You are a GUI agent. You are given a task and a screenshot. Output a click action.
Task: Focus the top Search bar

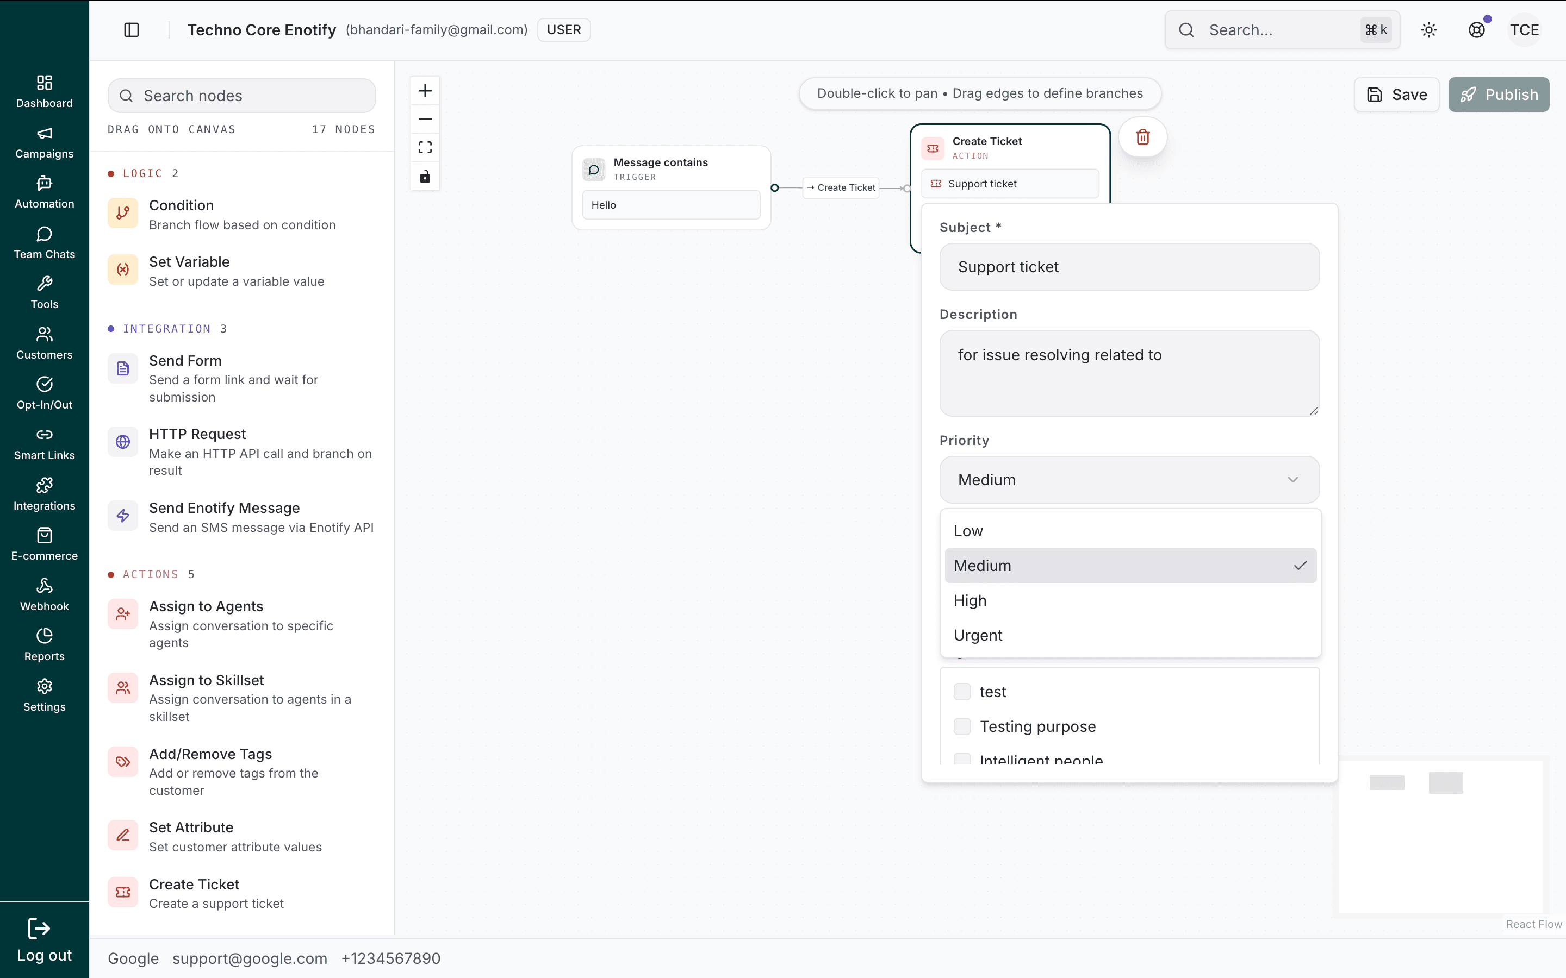(x=1282, y=30)
